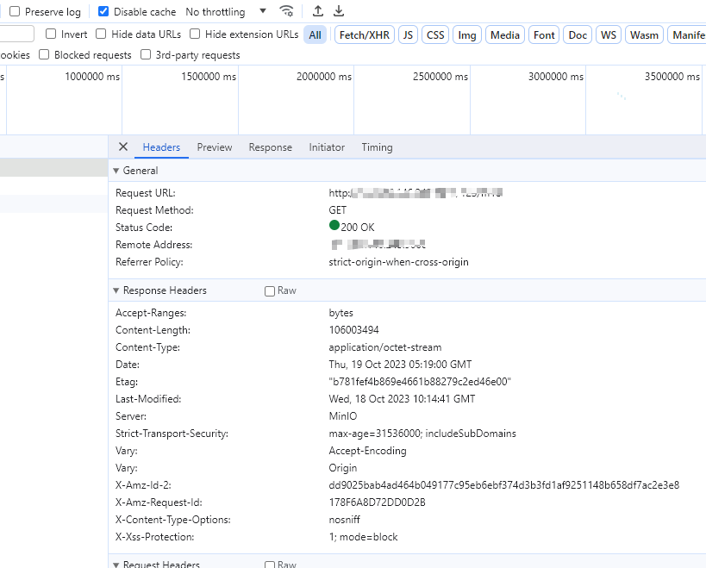Open the Initiator tab
This screenshot has height=568, width=706.
[327, 147]
